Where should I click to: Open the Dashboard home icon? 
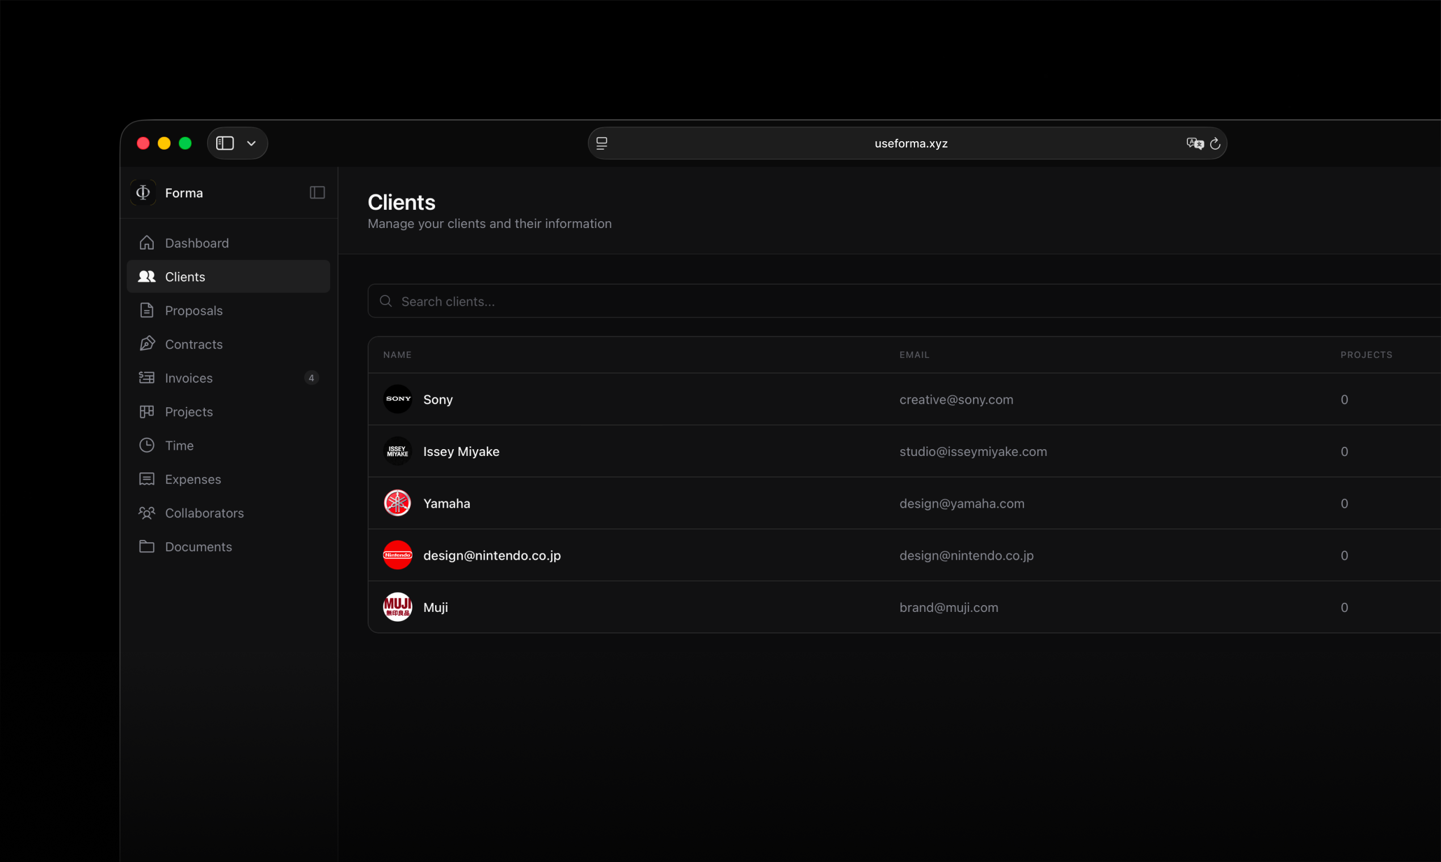tap(147, 243)
